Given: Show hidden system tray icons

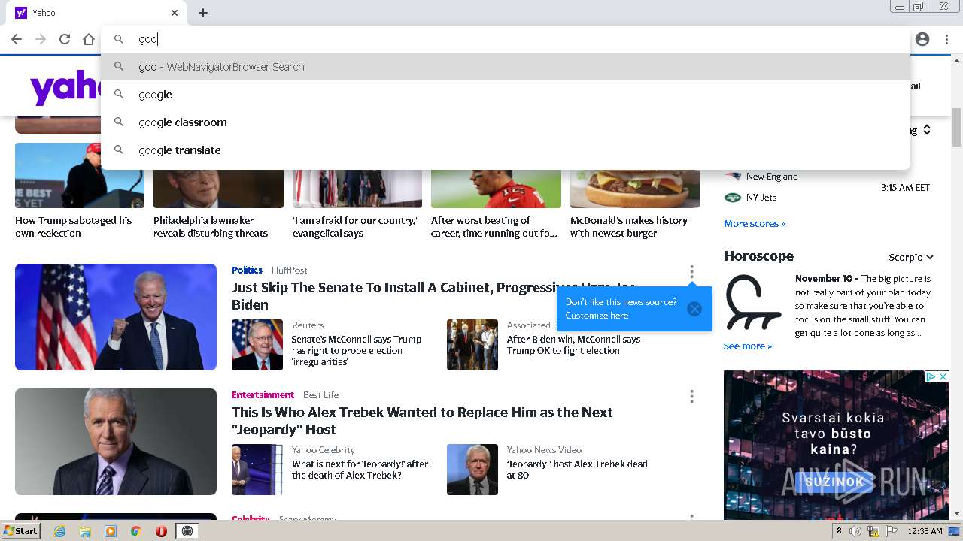Looking at the screenshot, I should (x=839, y=531).
